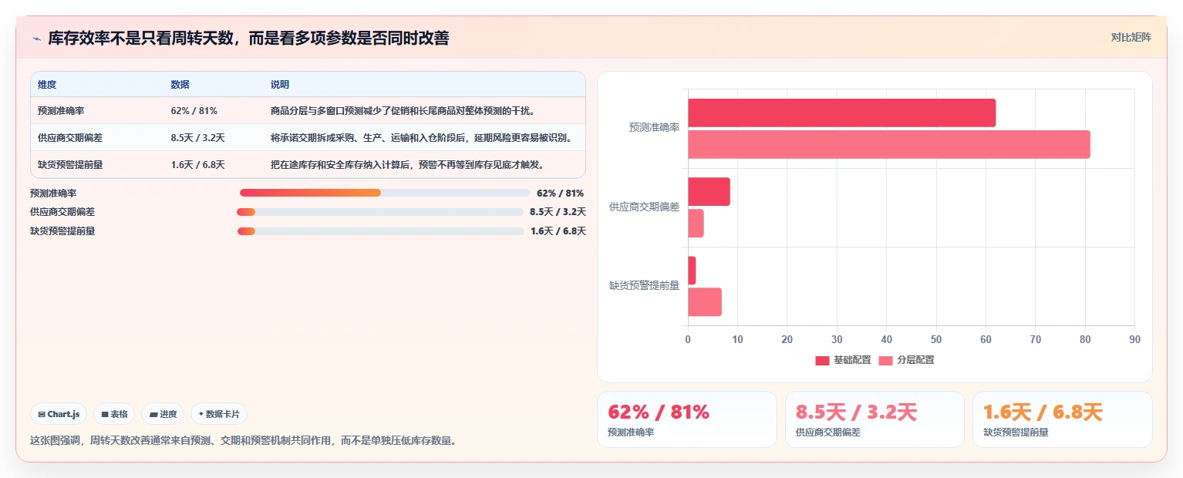Click table cell 1.6天 / 6.8天
Image resolution: width=1183 pixels, height=478 pixels.
tap(197, 165)
